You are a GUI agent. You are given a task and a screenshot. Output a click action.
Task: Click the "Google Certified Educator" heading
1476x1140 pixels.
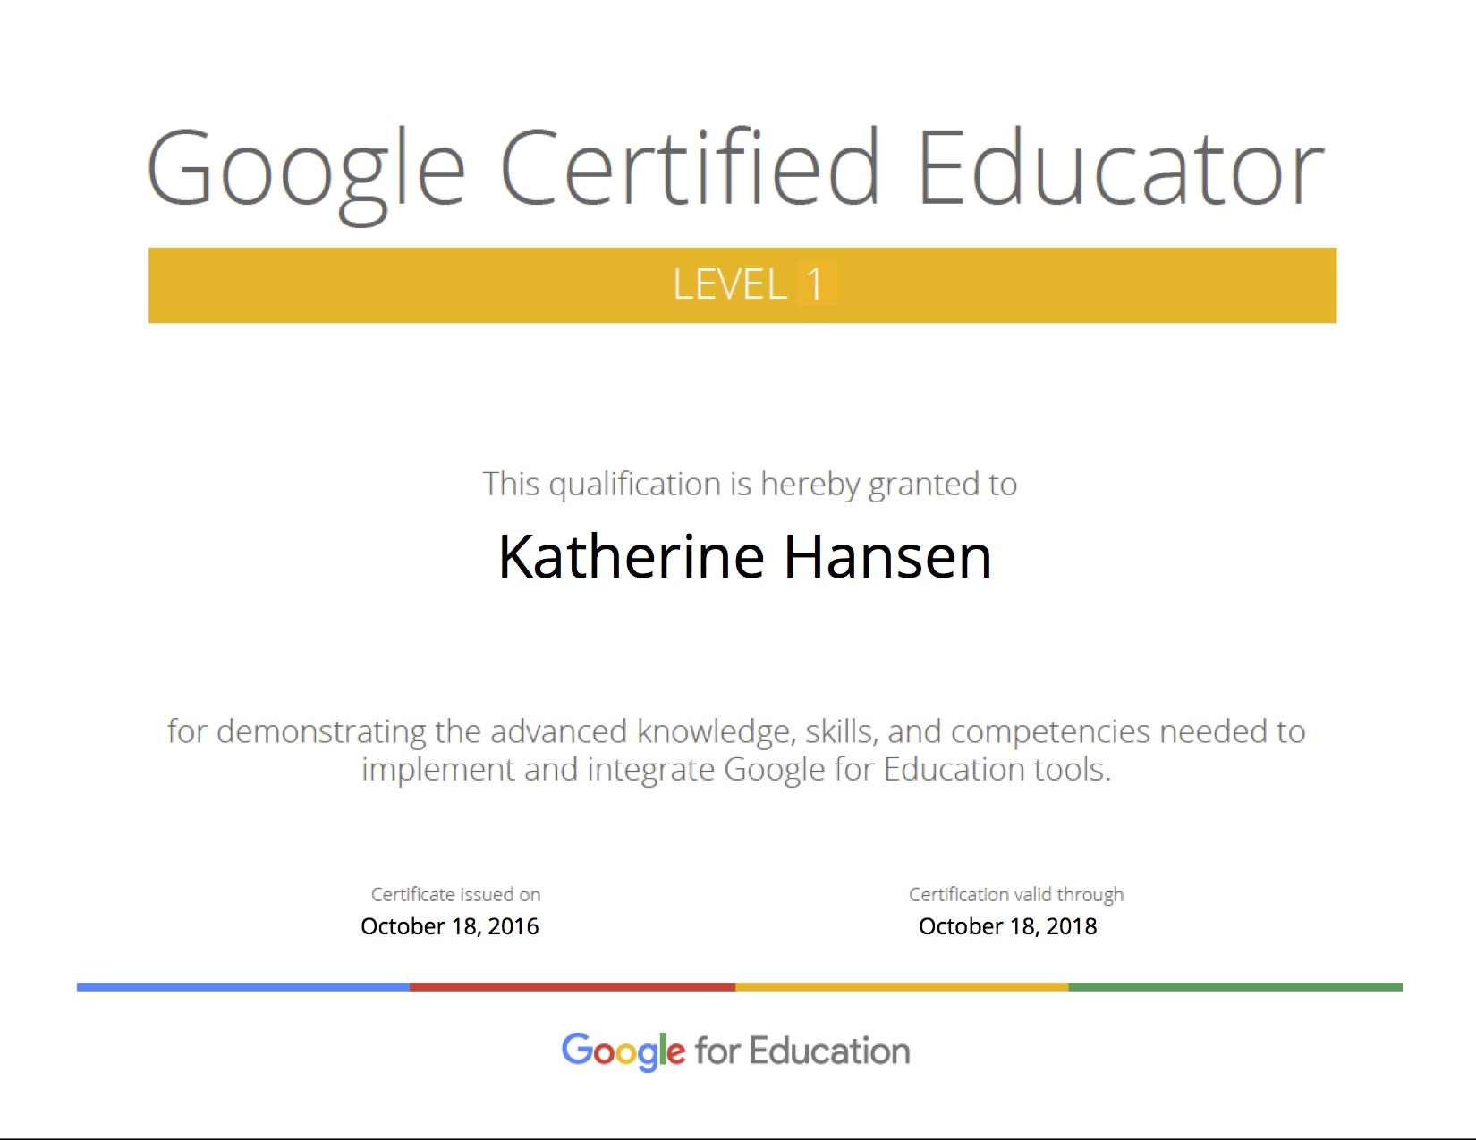[735, 168]
